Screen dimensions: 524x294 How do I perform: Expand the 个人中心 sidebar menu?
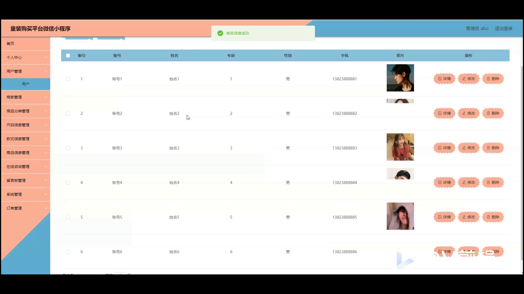point(26,57)
